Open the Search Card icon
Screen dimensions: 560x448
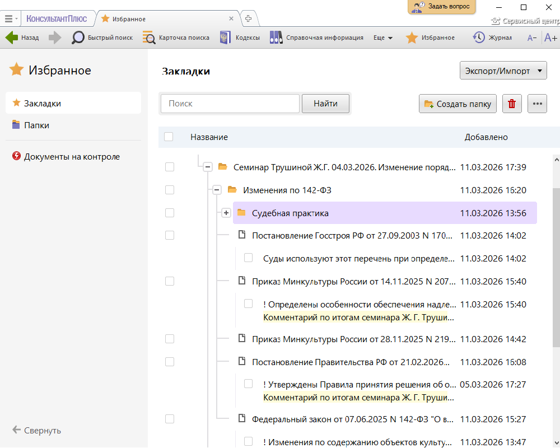pyautogui.click(x=149, y=38)
